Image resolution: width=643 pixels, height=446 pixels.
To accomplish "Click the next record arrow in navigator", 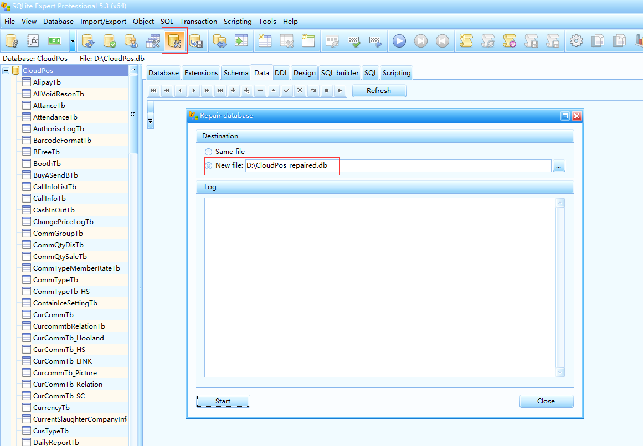I will coord(193,91).
